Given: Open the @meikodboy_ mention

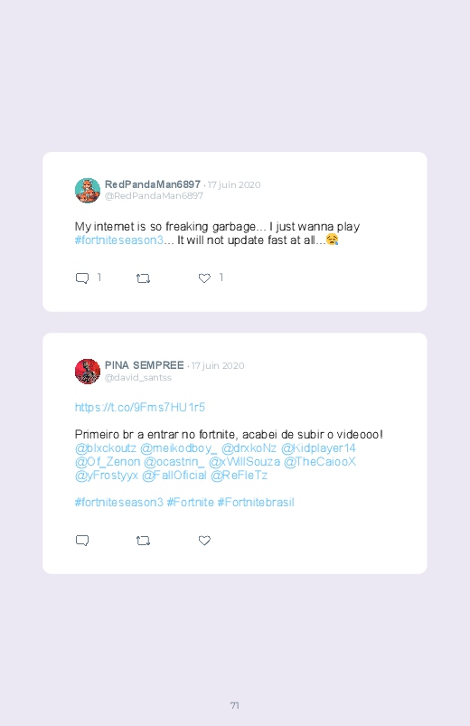Looking at the screenshot, I should pyautogui.click(x=178, y=448).
